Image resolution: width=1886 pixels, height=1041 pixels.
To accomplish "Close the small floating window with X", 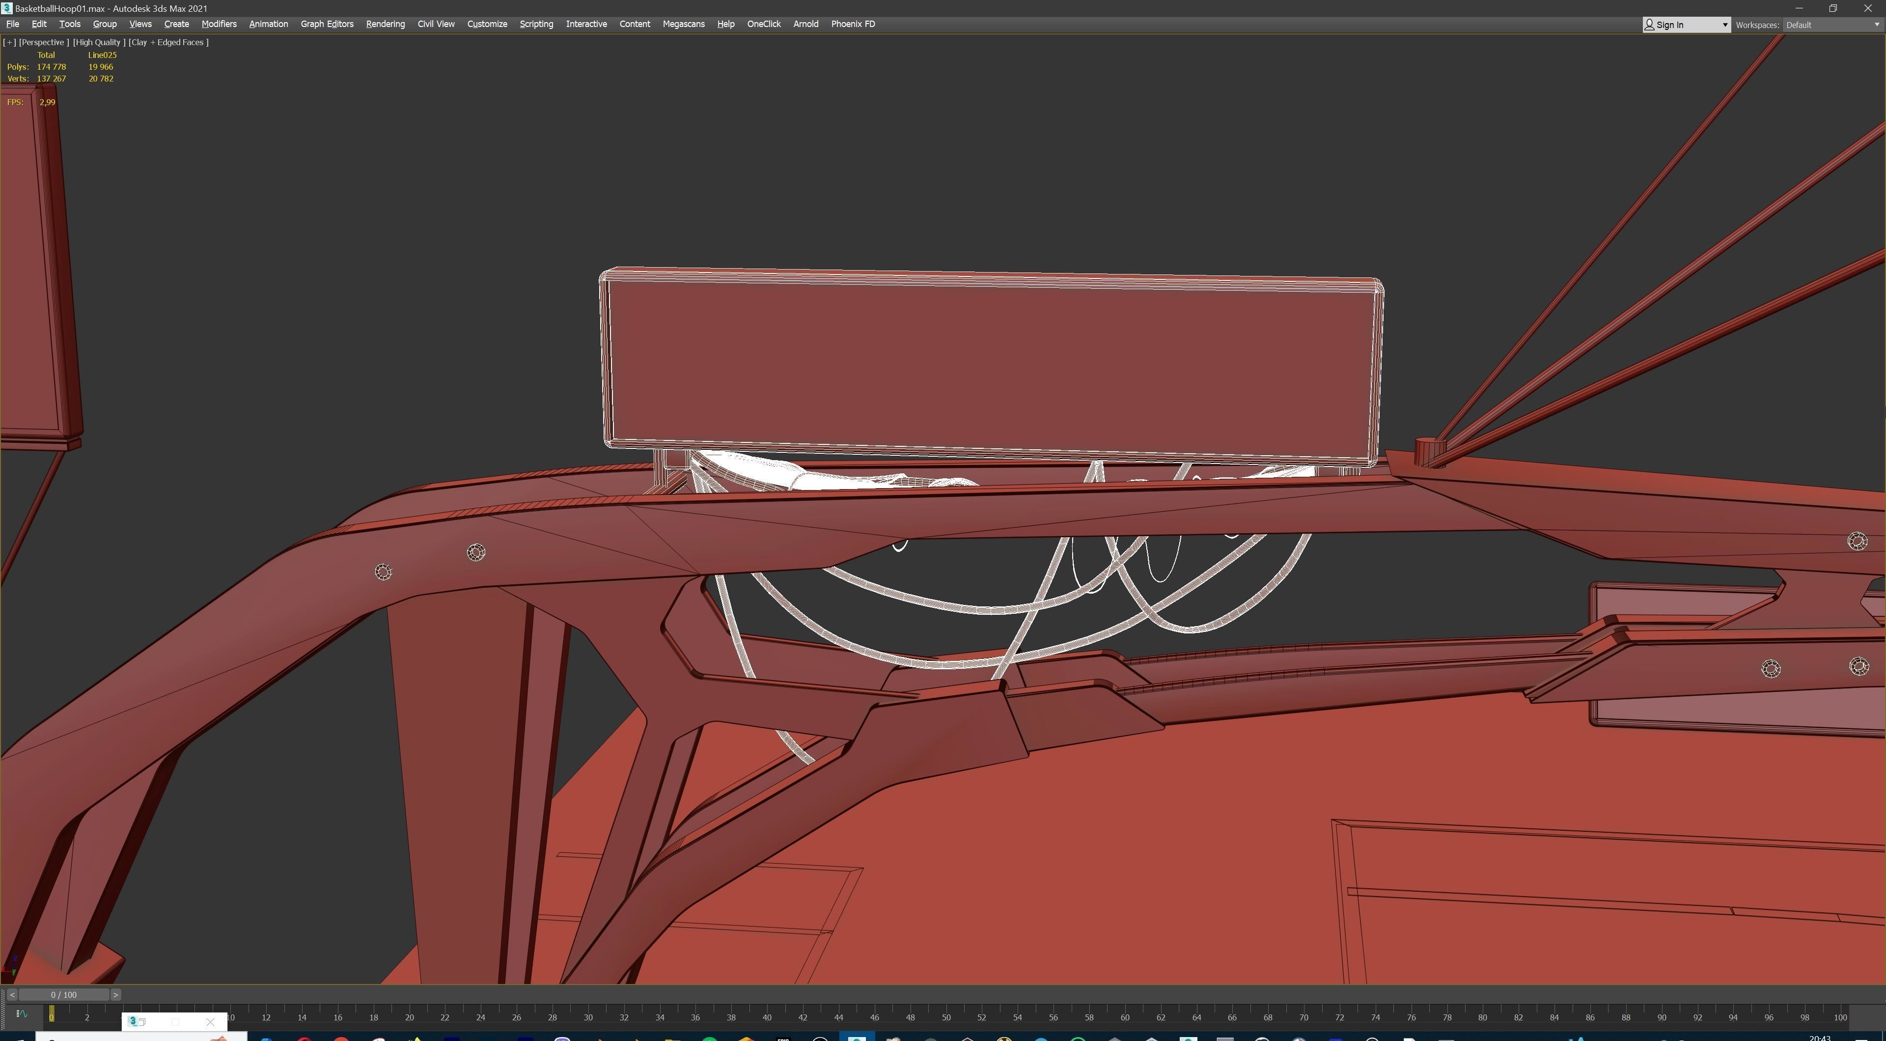I will tap(210, 1022).
